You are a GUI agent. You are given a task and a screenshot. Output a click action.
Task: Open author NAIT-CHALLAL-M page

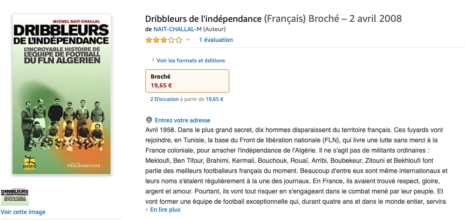(178, 29)
